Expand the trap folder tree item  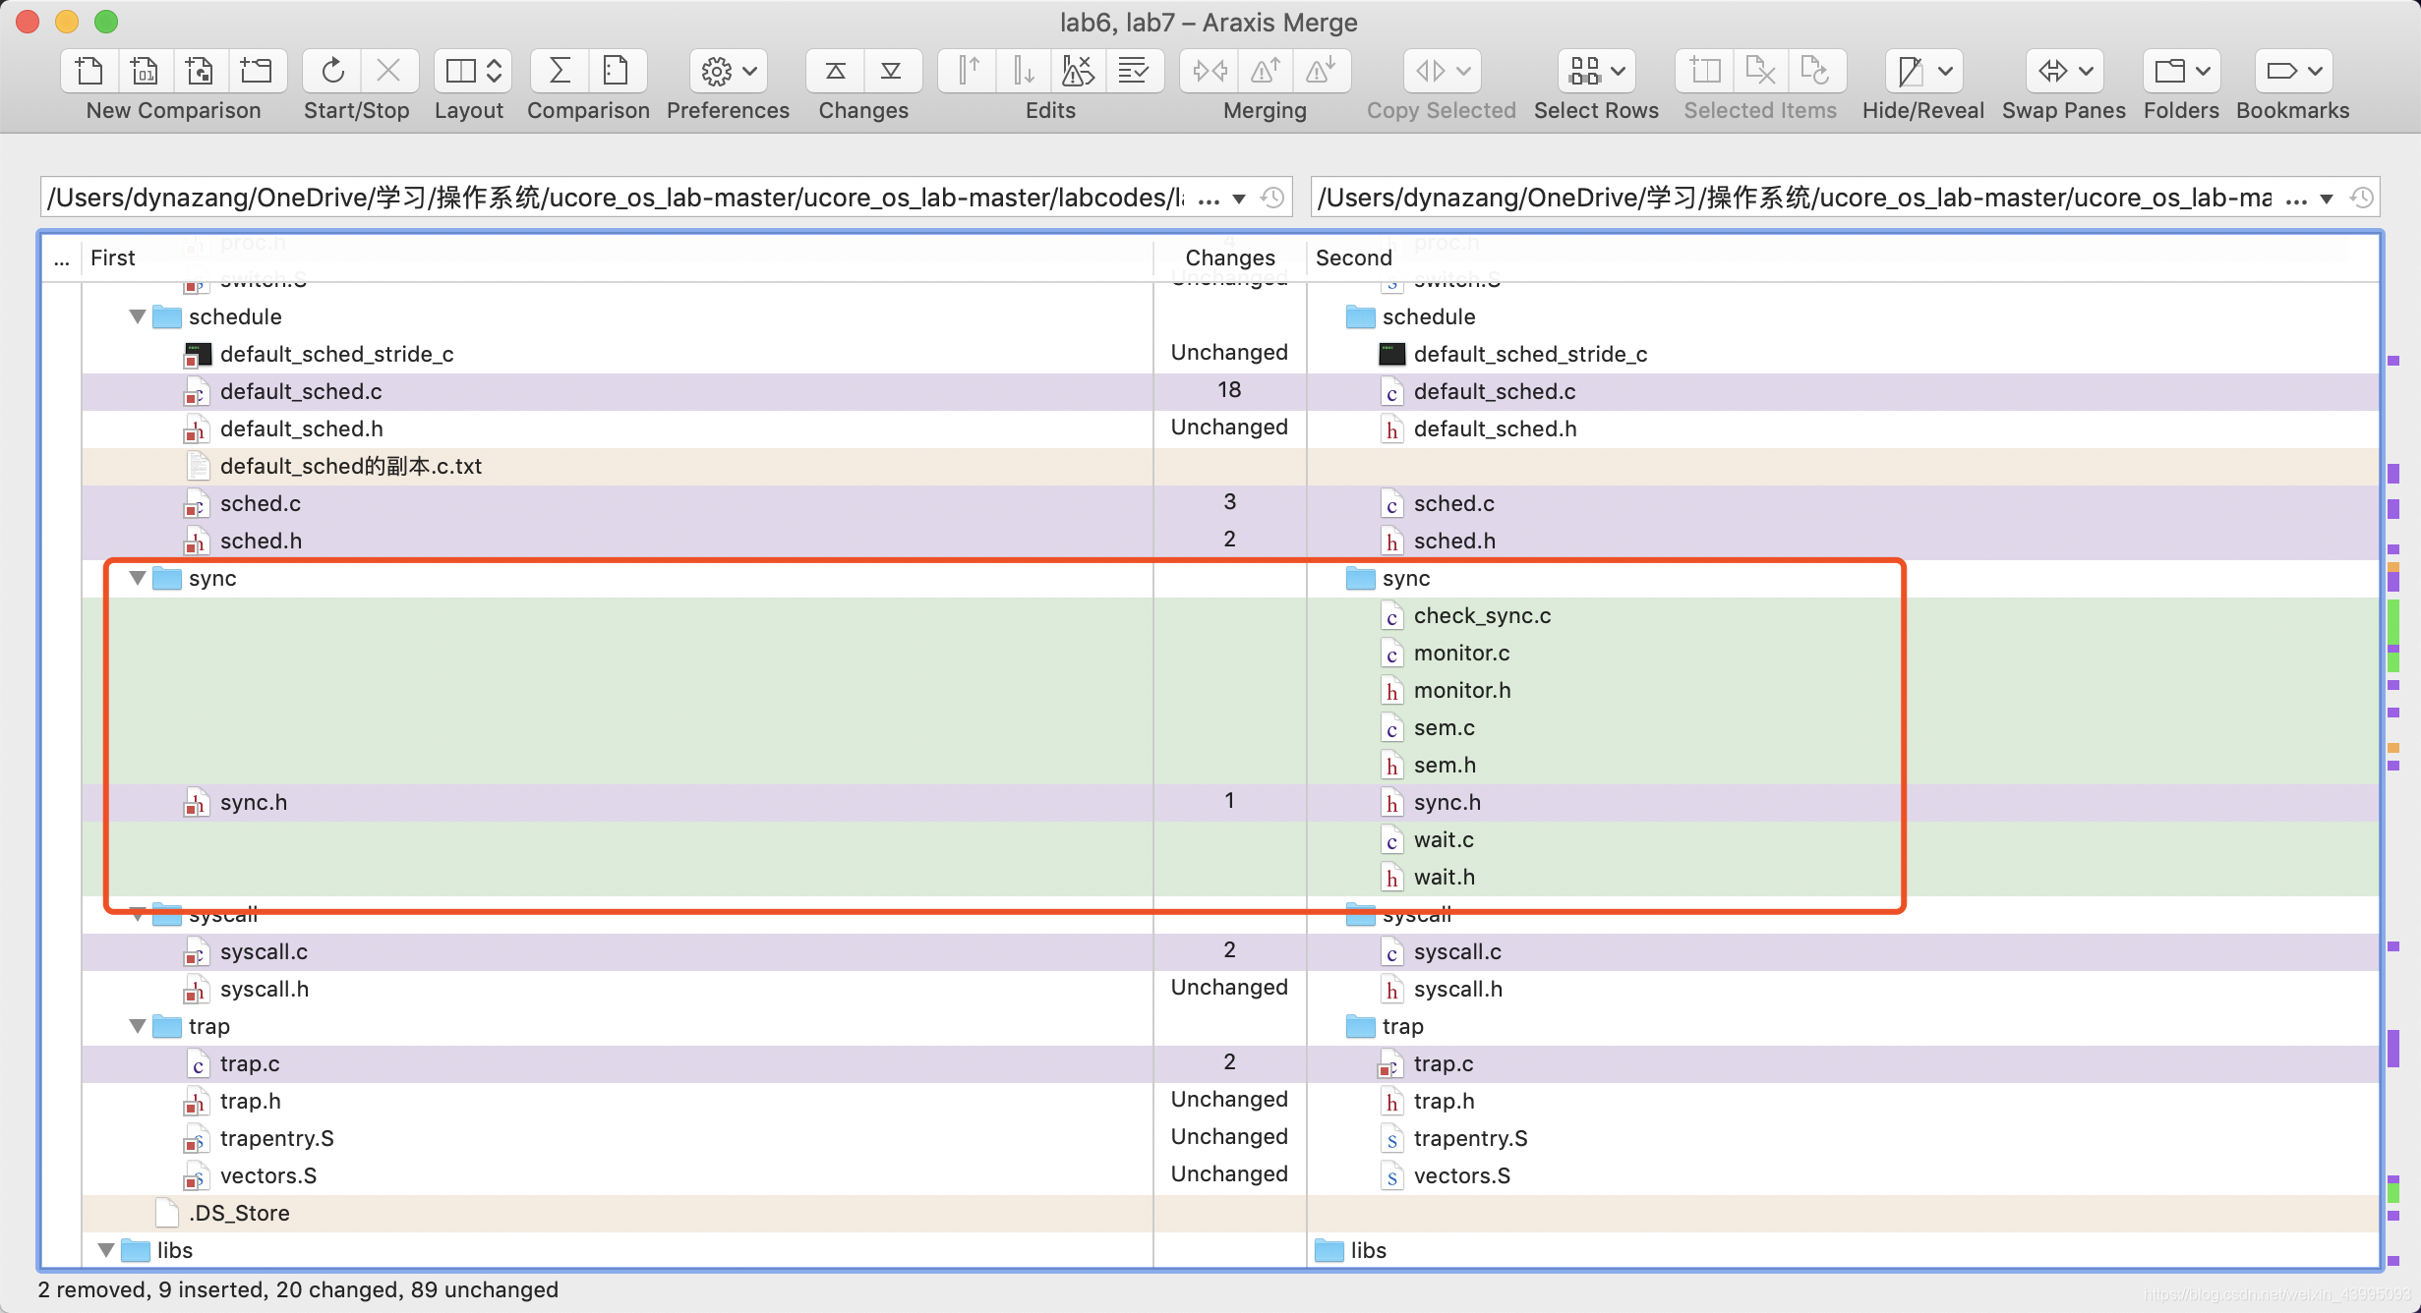coord(138,1025)
